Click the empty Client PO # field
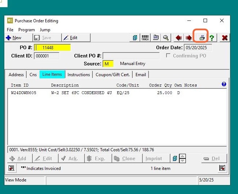Viewport: 238px width, 194px height. [x=131, y=56]
